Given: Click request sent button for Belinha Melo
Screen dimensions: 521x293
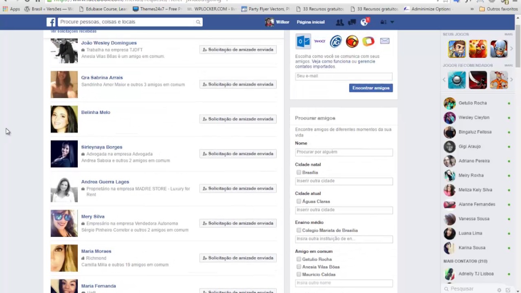Looking at the screenshot, I should point(238,119).
